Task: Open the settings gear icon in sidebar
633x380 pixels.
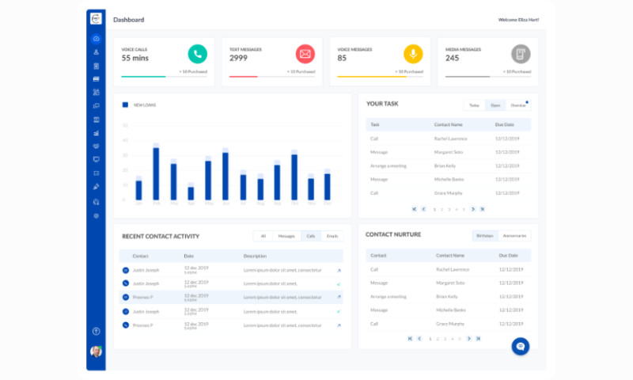Action: (x=96, y=215)
